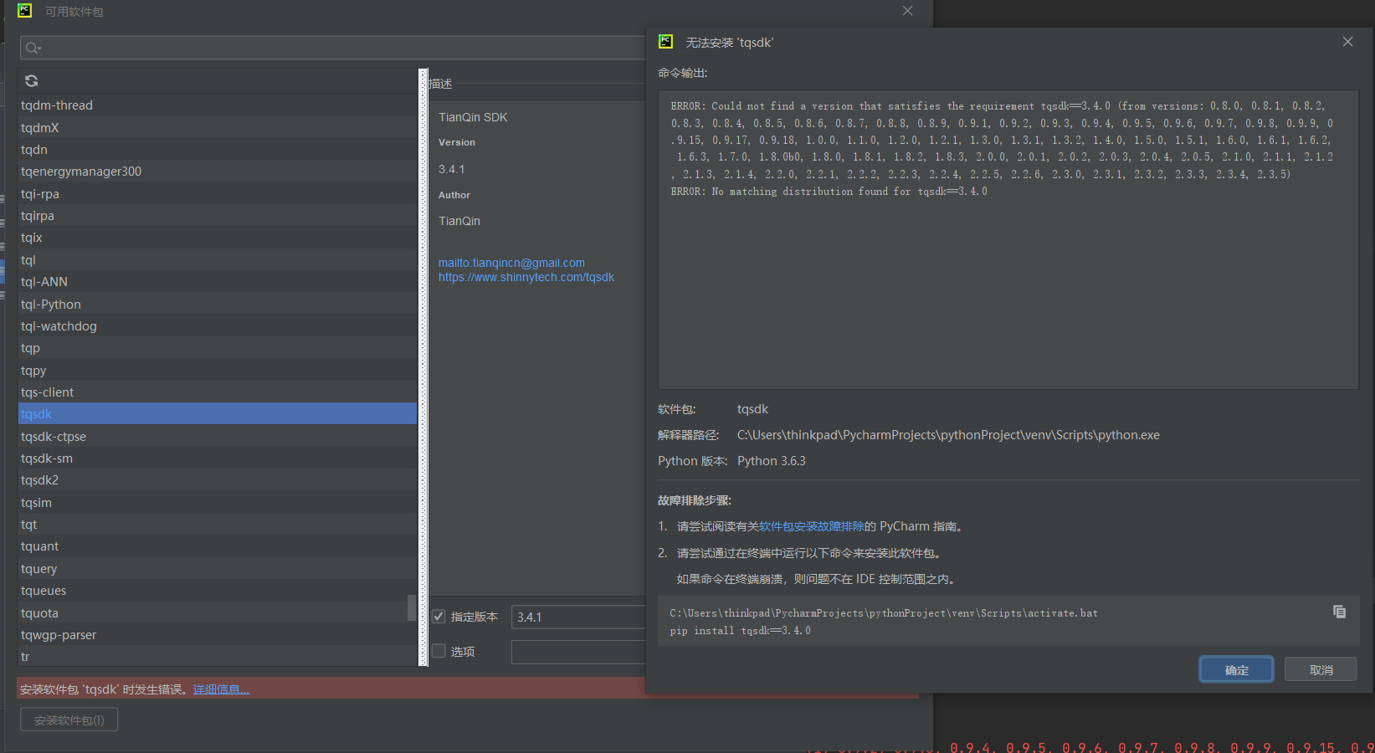Click the search magnifier icon
Image resolution: width=1375 pixels, height=753 pixels.
tap(32, 49)
